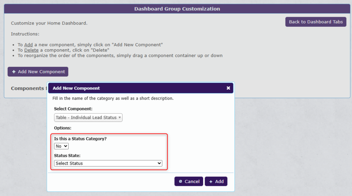The image size is (352, 196).
Task: Click the "Options:" heading in the dialog
Action: [x=62, y=128]
